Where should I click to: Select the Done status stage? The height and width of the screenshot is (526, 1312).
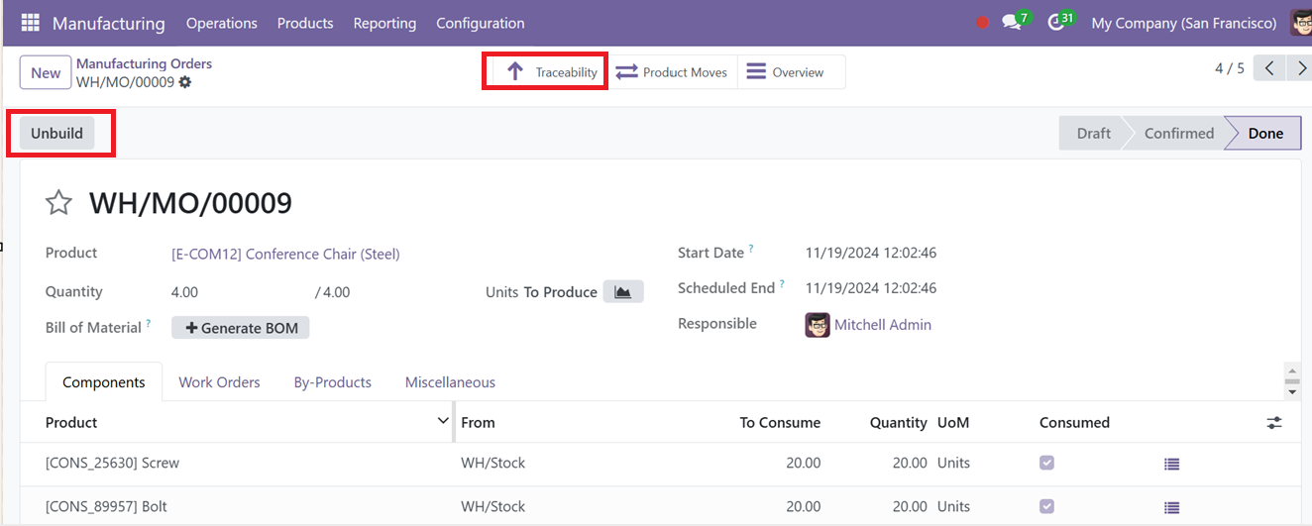[x=1265, y=133]
